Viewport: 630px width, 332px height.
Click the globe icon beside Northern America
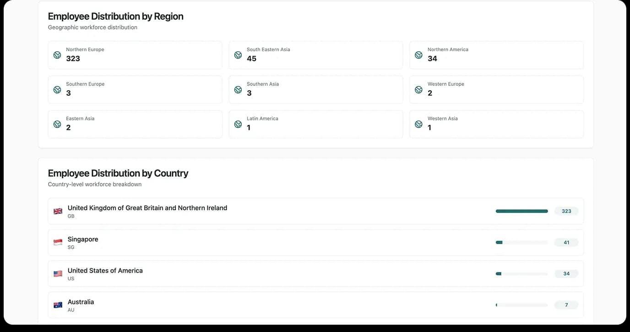(418, 55)
